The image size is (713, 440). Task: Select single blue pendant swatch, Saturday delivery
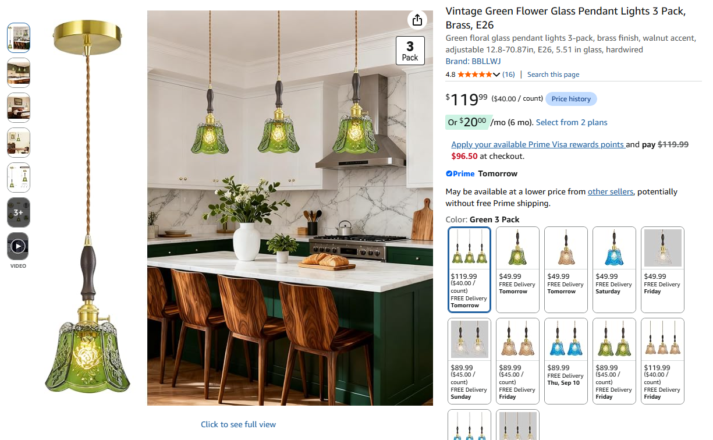point(614,269)
